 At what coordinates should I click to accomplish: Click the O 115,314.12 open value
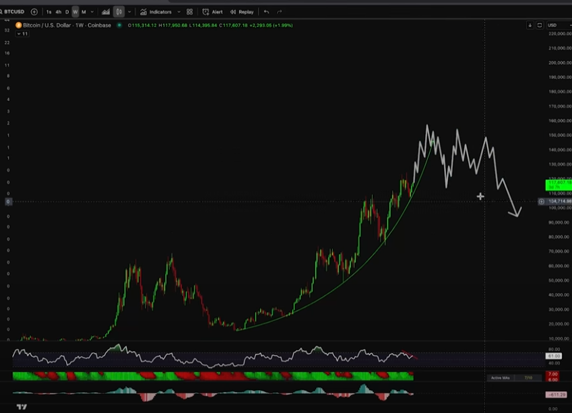coord(142,25)
